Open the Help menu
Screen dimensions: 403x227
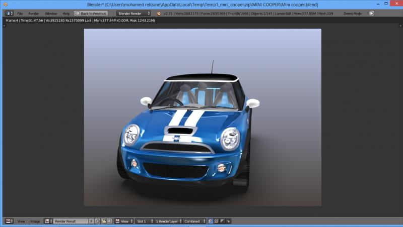66,14
